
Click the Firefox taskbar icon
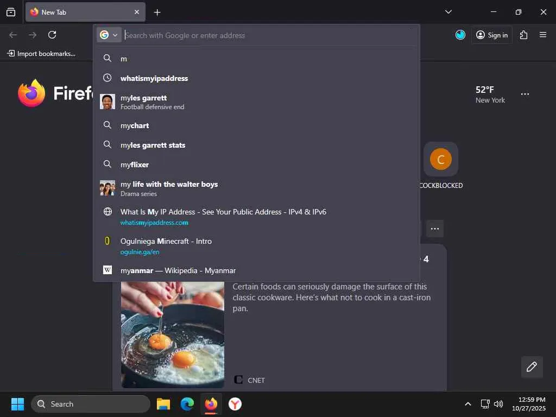pos(211,404)
